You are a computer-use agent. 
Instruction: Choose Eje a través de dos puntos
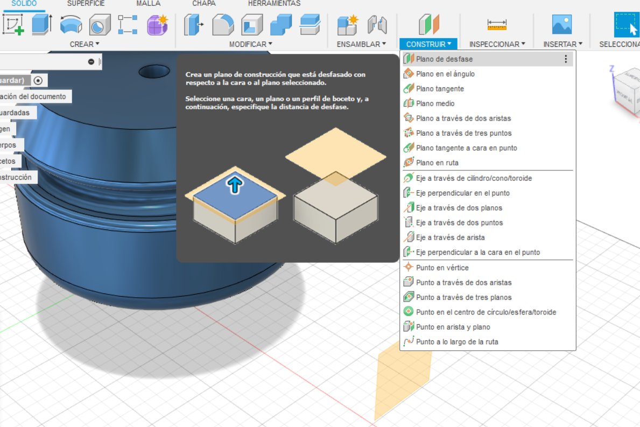[x=488, y=222]
